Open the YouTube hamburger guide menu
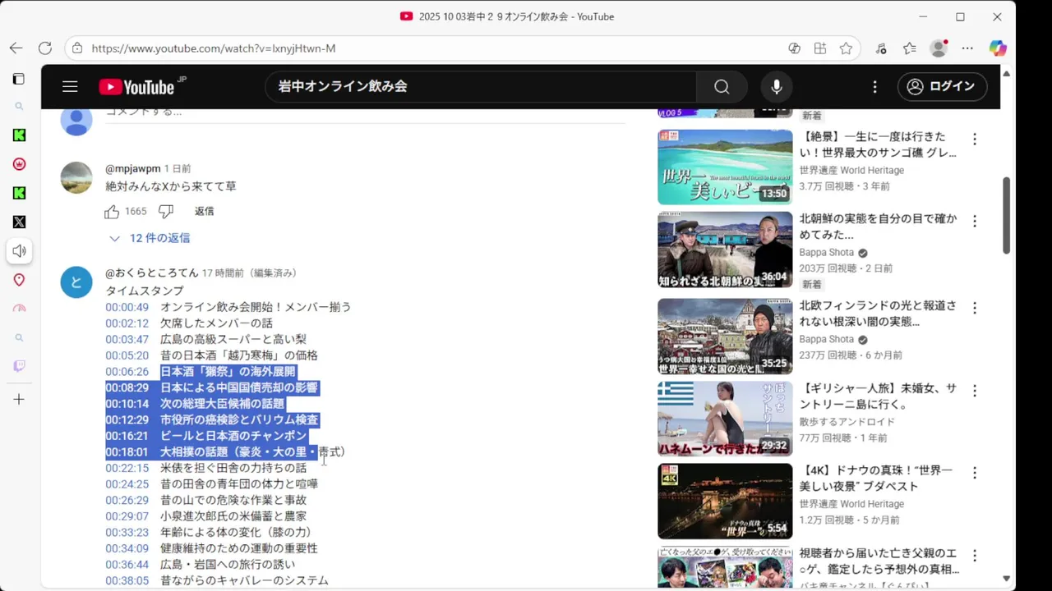 click(x=70, y=87)
